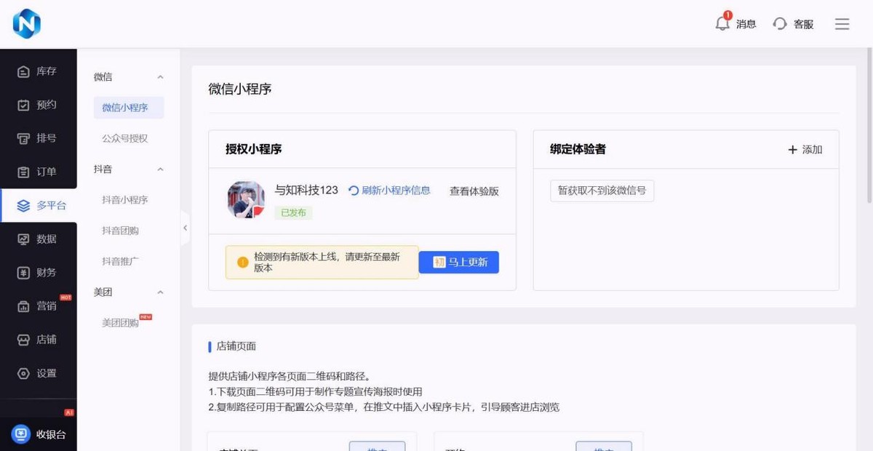This screenshot has width=873, height=451.
Task: Click the 消息 notification bell
Action: (x=722, y=23)
